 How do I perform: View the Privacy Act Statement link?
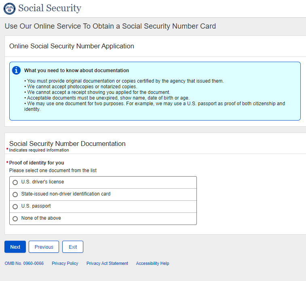click(x=107, y=263)
